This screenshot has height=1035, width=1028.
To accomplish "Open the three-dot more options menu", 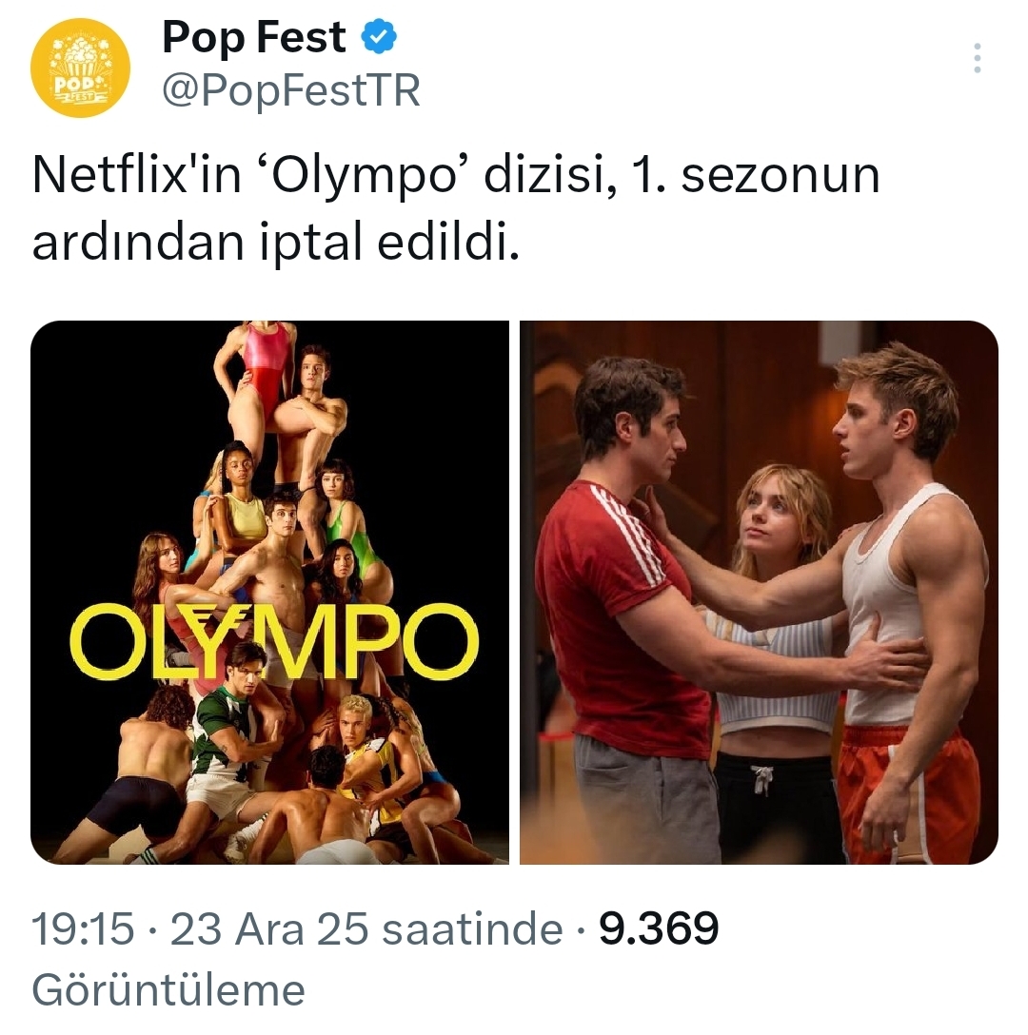I will click(978, 58).
